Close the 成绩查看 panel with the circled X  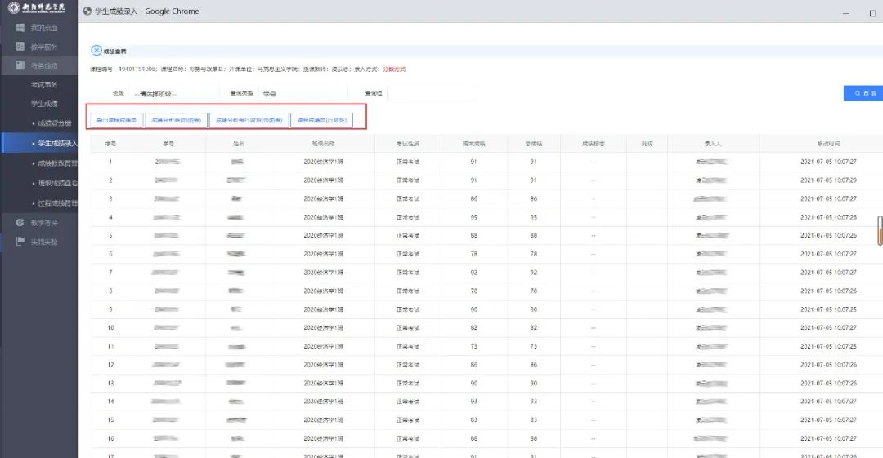[x=96, y=51]
